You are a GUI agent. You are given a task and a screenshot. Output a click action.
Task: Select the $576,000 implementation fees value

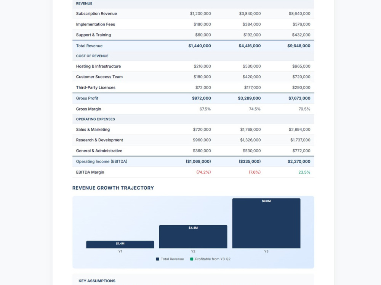point(301,24)
